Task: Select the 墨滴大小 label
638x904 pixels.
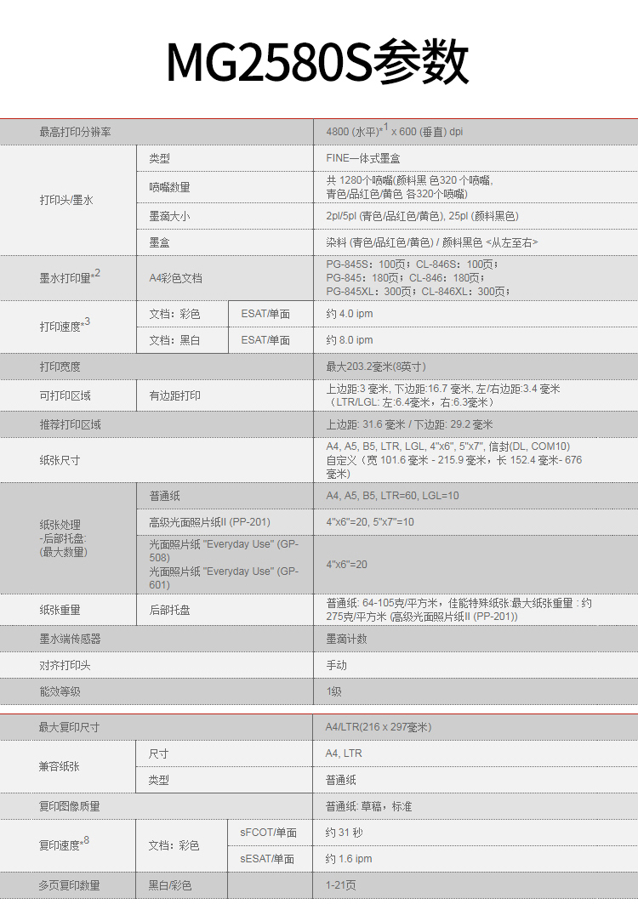Action: pos(169,216)
